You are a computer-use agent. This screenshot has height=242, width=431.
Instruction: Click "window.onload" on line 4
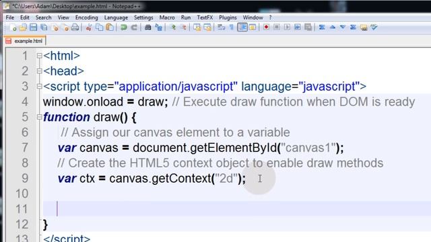(83, 102)
